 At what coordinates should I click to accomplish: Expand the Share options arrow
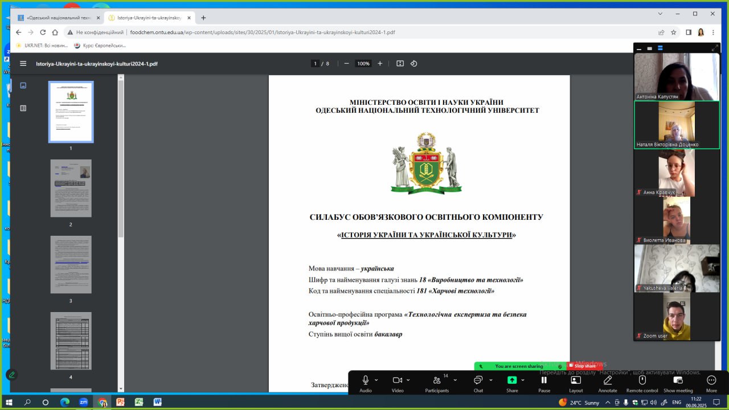click(x=523, y=380)
